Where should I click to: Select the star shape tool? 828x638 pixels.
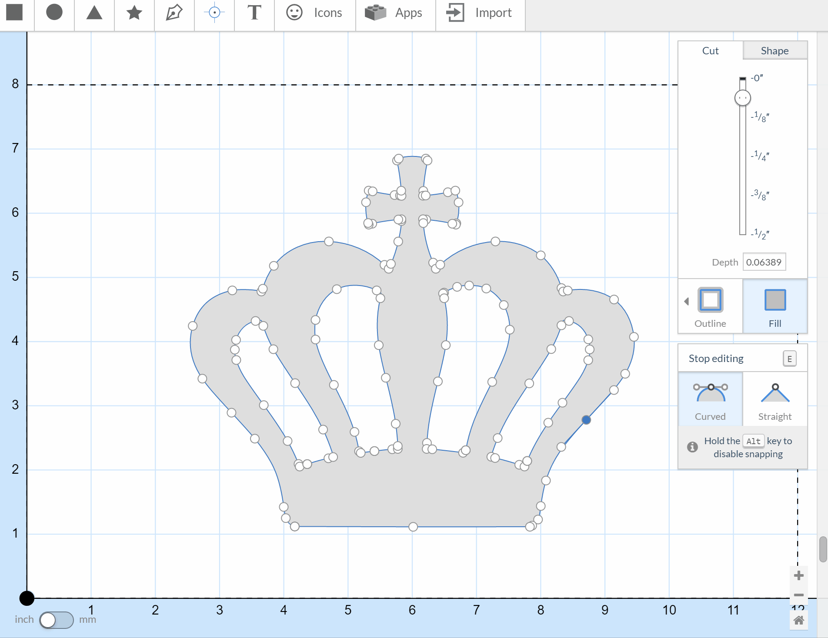tap(134, 13)
